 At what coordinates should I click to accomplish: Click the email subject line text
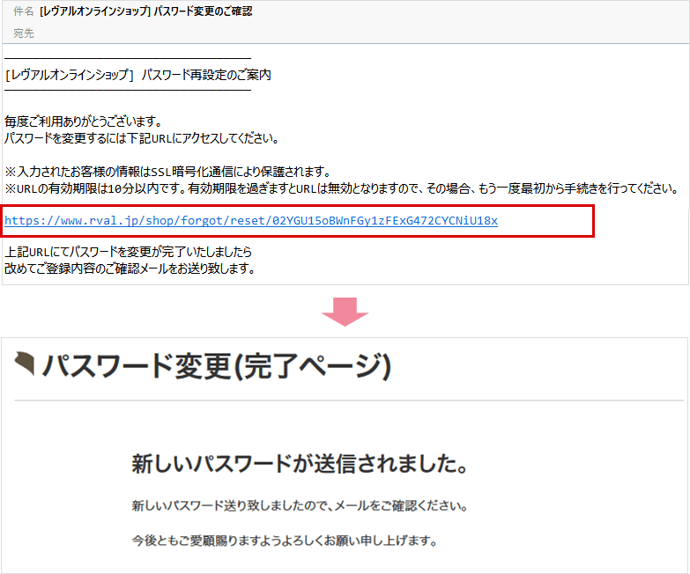(x=146, y=11)
